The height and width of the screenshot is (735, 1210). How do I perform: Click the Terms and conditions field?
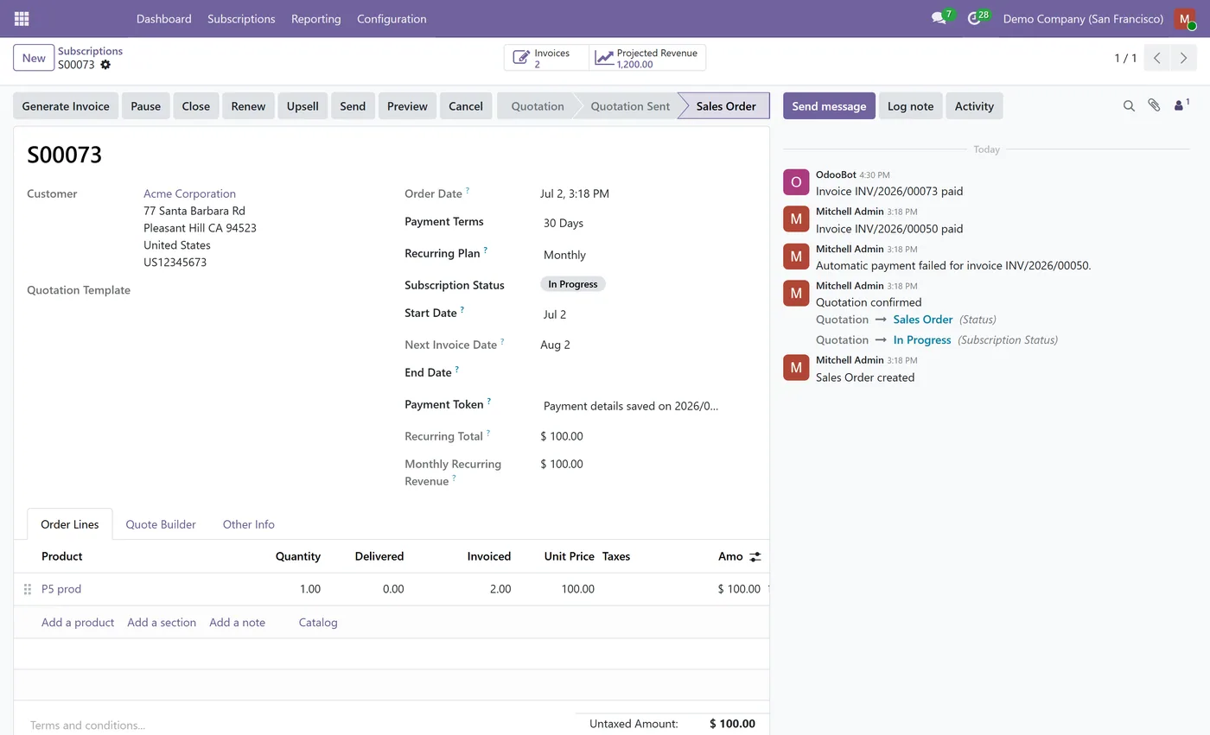point(294,725)
